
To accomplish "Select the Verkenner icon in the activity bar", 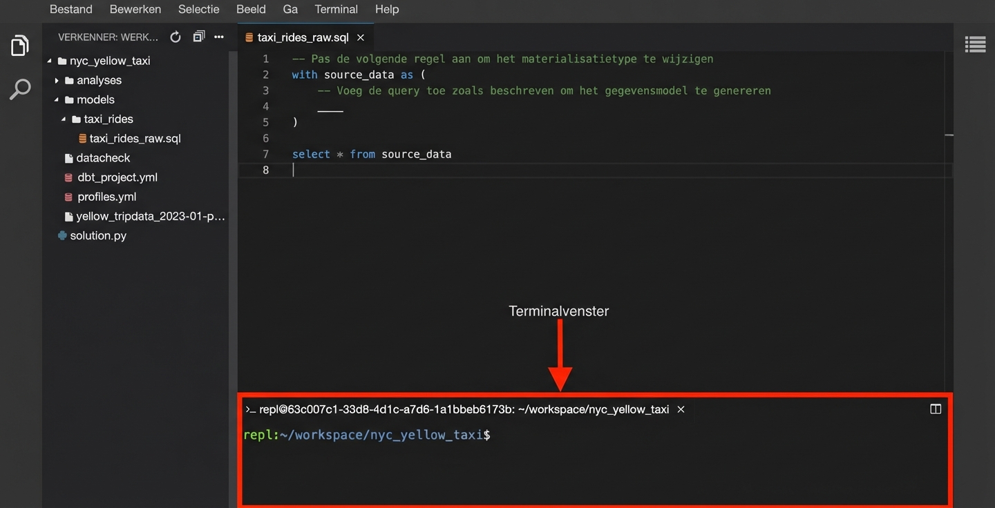I will click(x=19, y=44).
